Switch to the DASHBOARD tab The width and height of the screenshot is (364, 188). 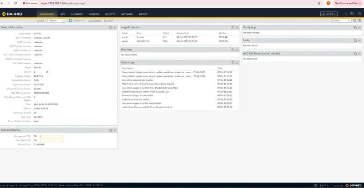47,14
